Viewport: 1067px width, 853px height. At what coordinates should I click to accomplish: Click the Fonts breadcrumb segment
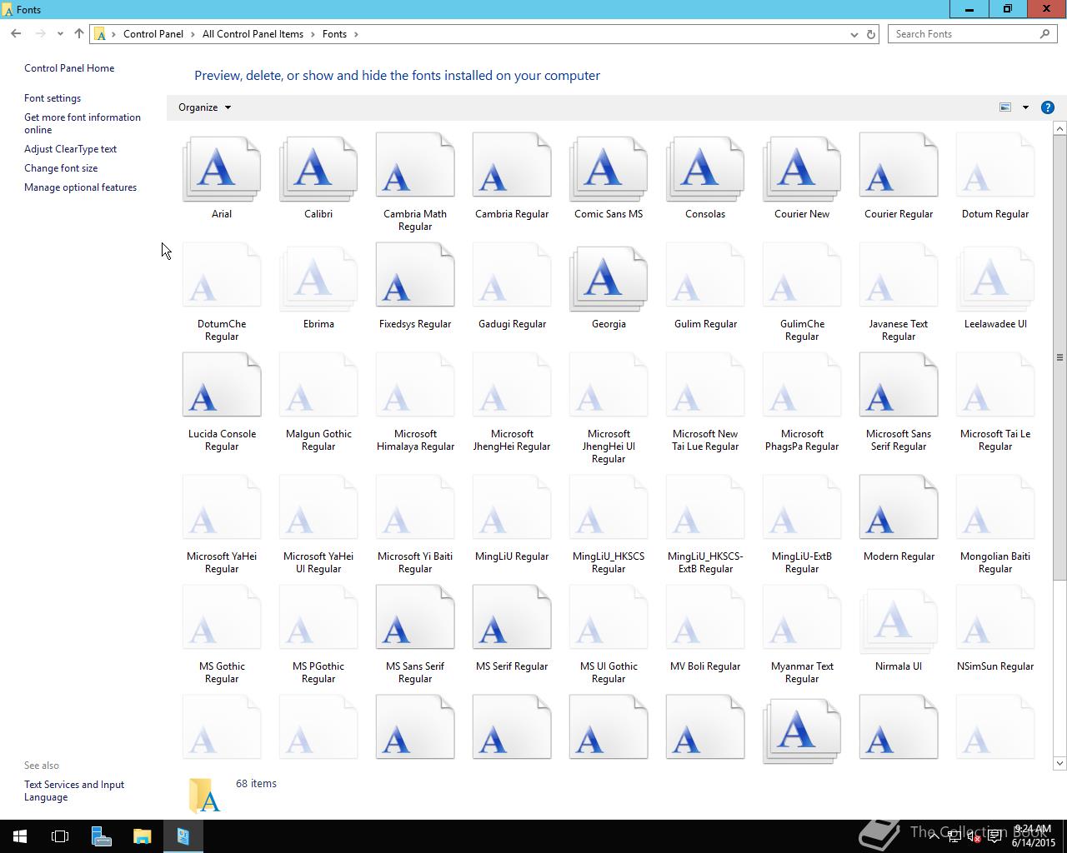tap(334, 34)
